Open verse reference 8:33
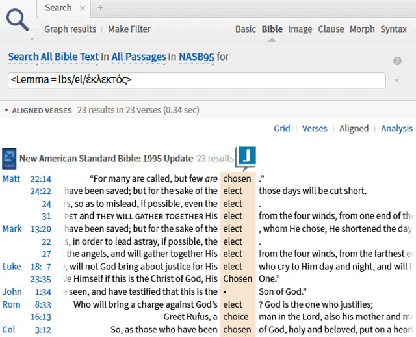The width and height of the screenshot is (416, 337). coord(43,305)
